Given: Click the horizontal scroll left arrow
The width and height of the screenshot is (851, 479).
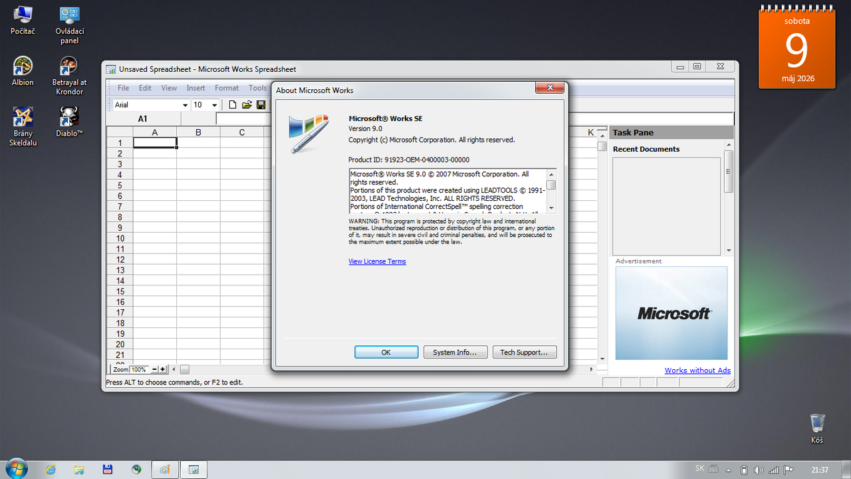Looking at the screenshot, I should (174, 369).
